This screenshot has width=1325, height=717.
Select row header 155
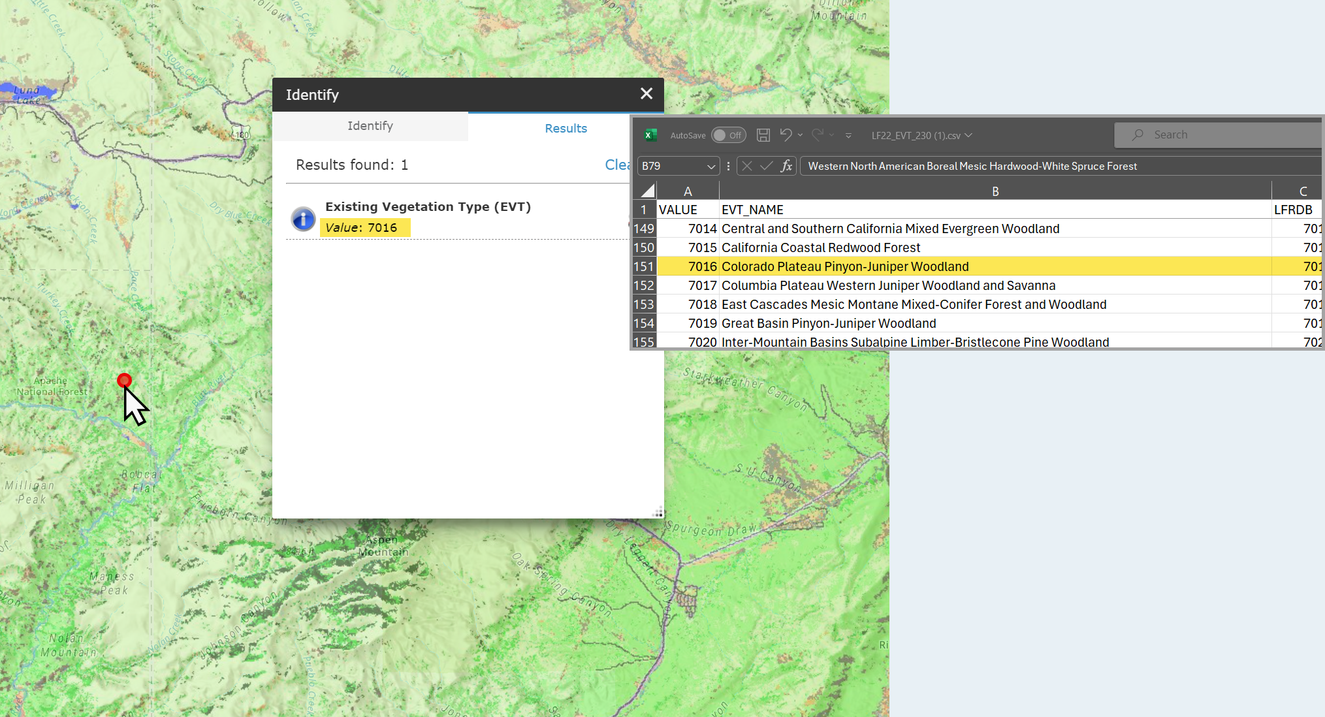click(644, 342)
